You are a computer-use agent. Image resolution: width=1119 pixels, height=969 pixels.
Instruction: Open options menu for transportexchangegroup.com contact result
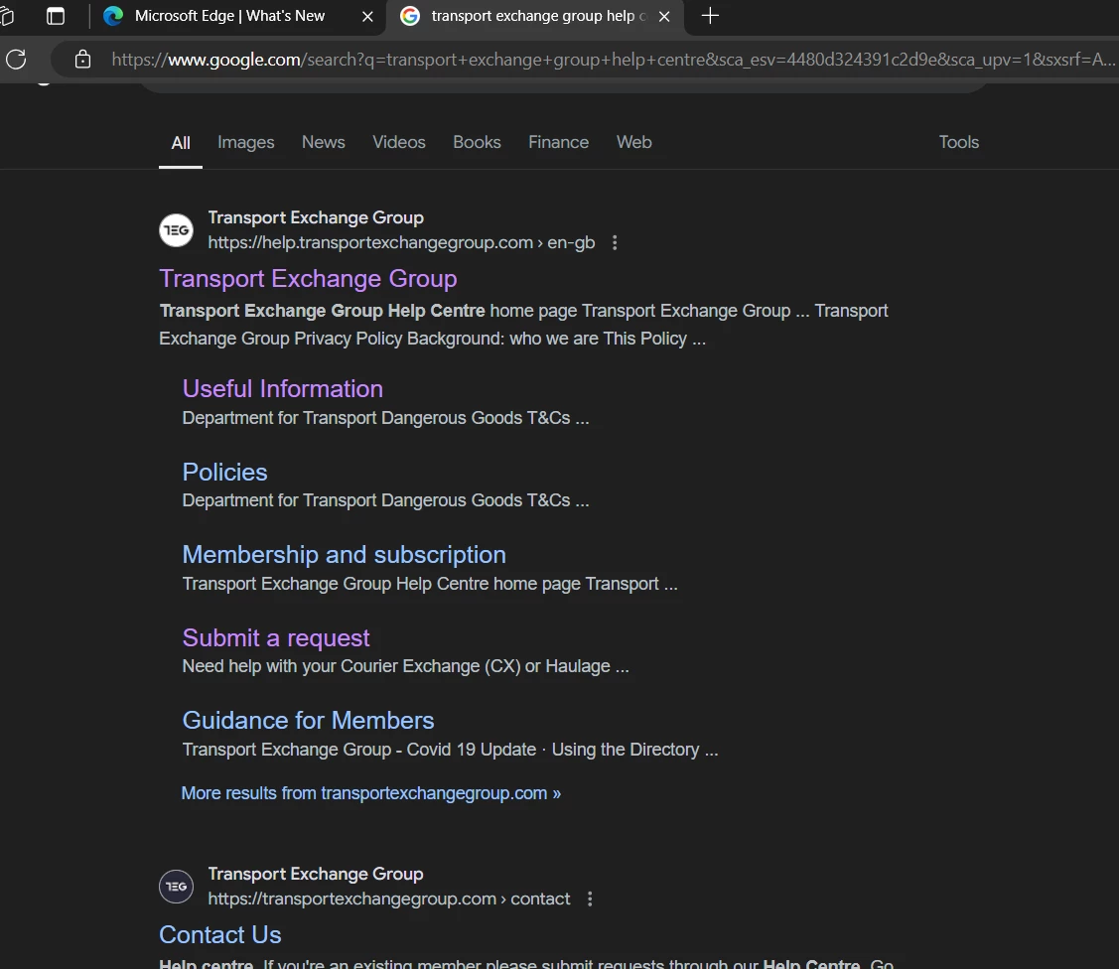pyautogui.click(x=590, y=900)
